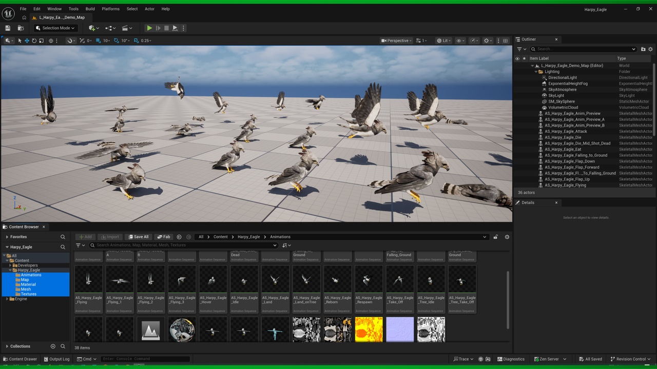Image resolution: width=657 pixels, height=369 pixels.
Task: Search the Favorites section magnifier icon
Action: (x=63, y=237)
